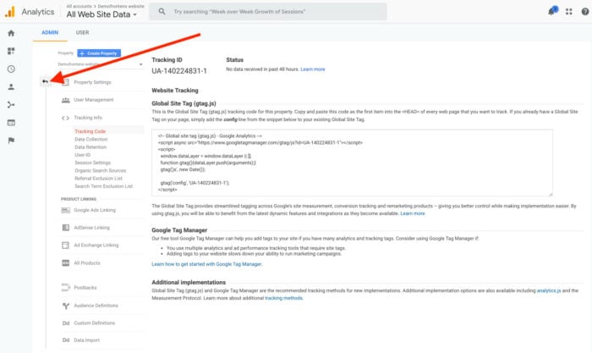Open Realtime clock icon in sidebar

click(x=11, y=69)
